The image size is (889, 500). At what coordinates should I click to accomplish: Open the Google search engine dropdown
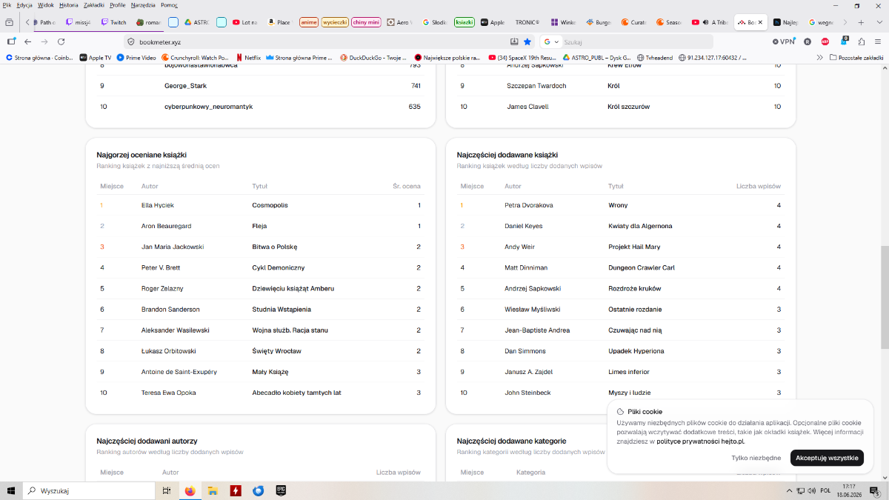coord(550,41)
